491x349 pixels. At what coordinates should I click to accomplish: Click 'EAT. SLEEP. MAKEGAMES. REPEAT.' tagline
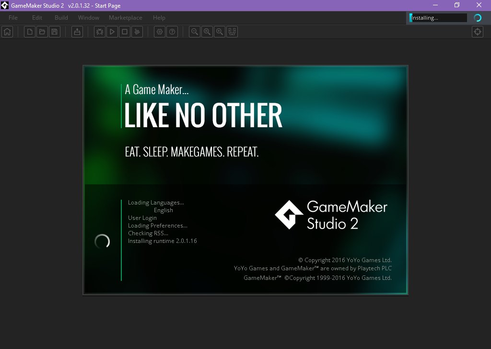click(x=192, y=152)
